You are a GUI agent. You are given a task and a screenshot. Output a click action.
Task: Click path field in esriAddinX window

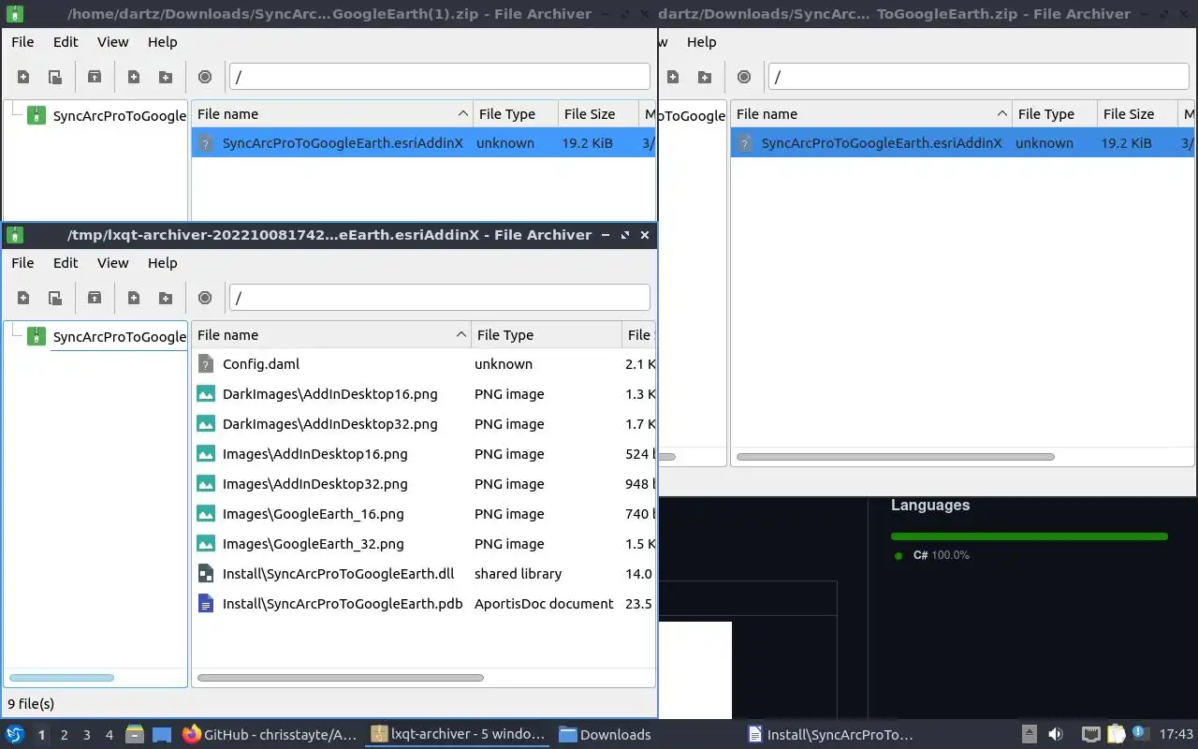pos(439,298)
